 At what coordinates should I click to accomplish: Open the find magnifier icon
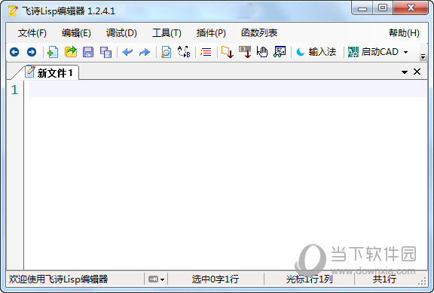(x=166, y=52)
